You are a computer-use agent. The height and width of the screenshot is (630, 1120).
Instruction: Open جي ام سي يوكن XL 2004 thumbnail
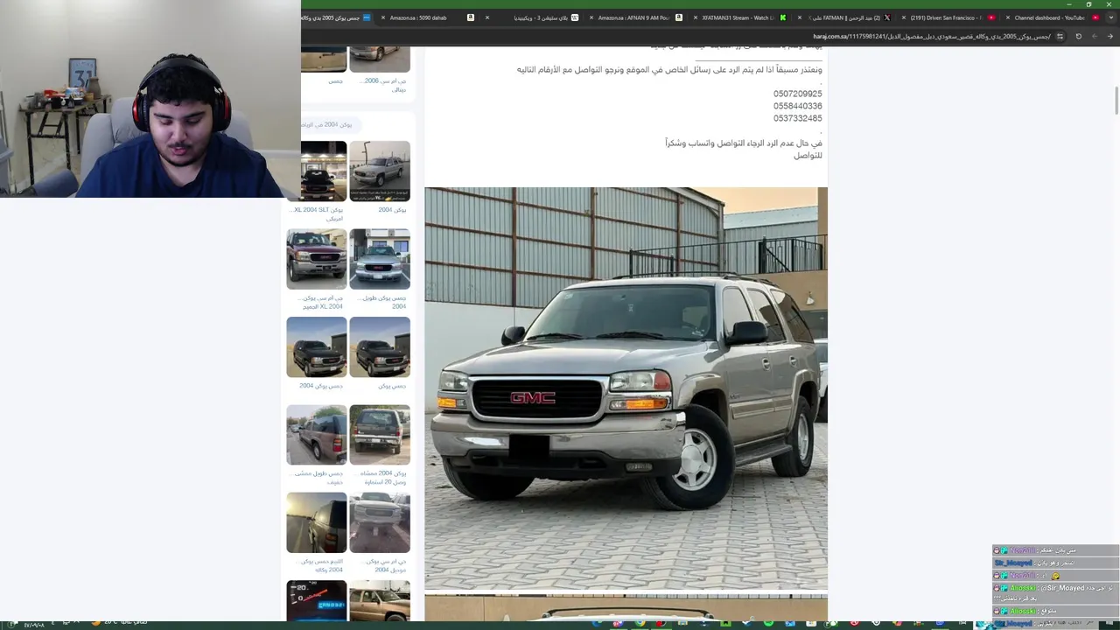[x=317, y=259]
